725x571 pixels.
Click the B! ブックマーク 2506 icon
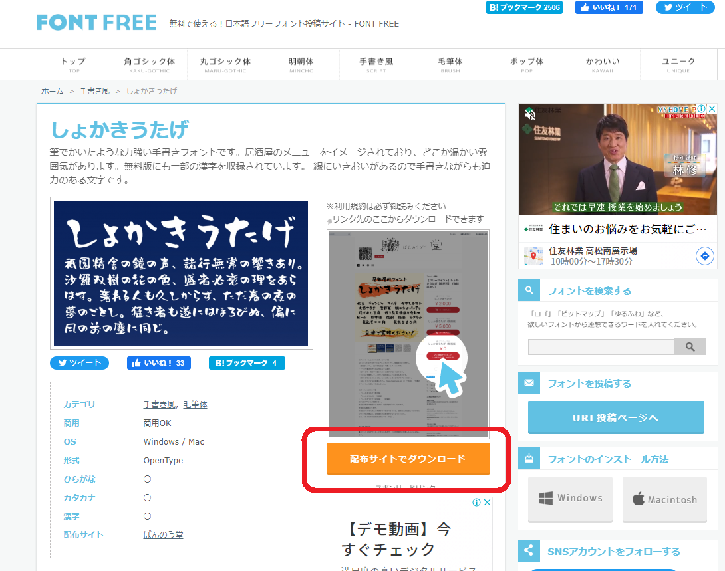(523, 7)
